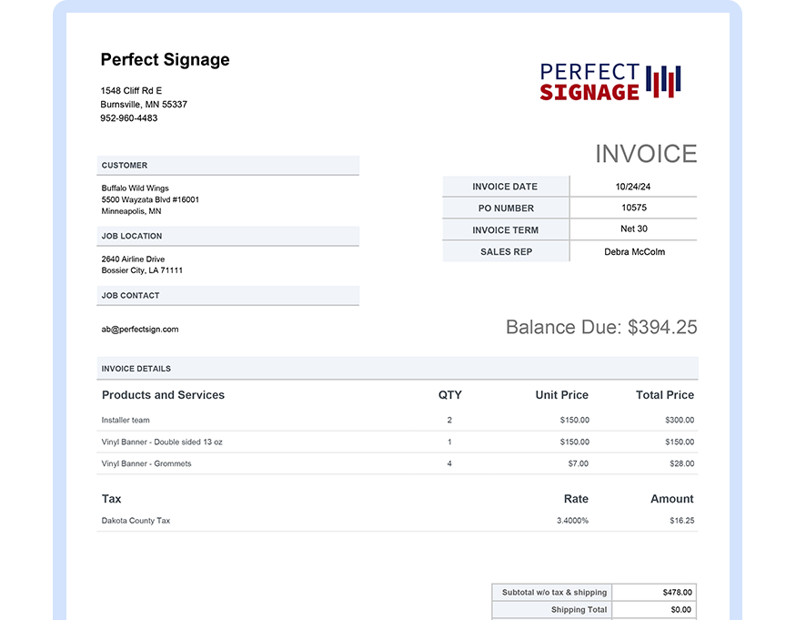Click the sales rep name Debra McColm
This screenshot has width=796, height=620.
pyautogui.click(x=635, y=251)
